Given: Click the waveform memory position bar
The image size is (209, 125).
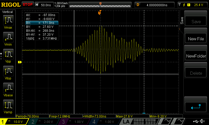Looking at the screenshot, I should [100, 5].
